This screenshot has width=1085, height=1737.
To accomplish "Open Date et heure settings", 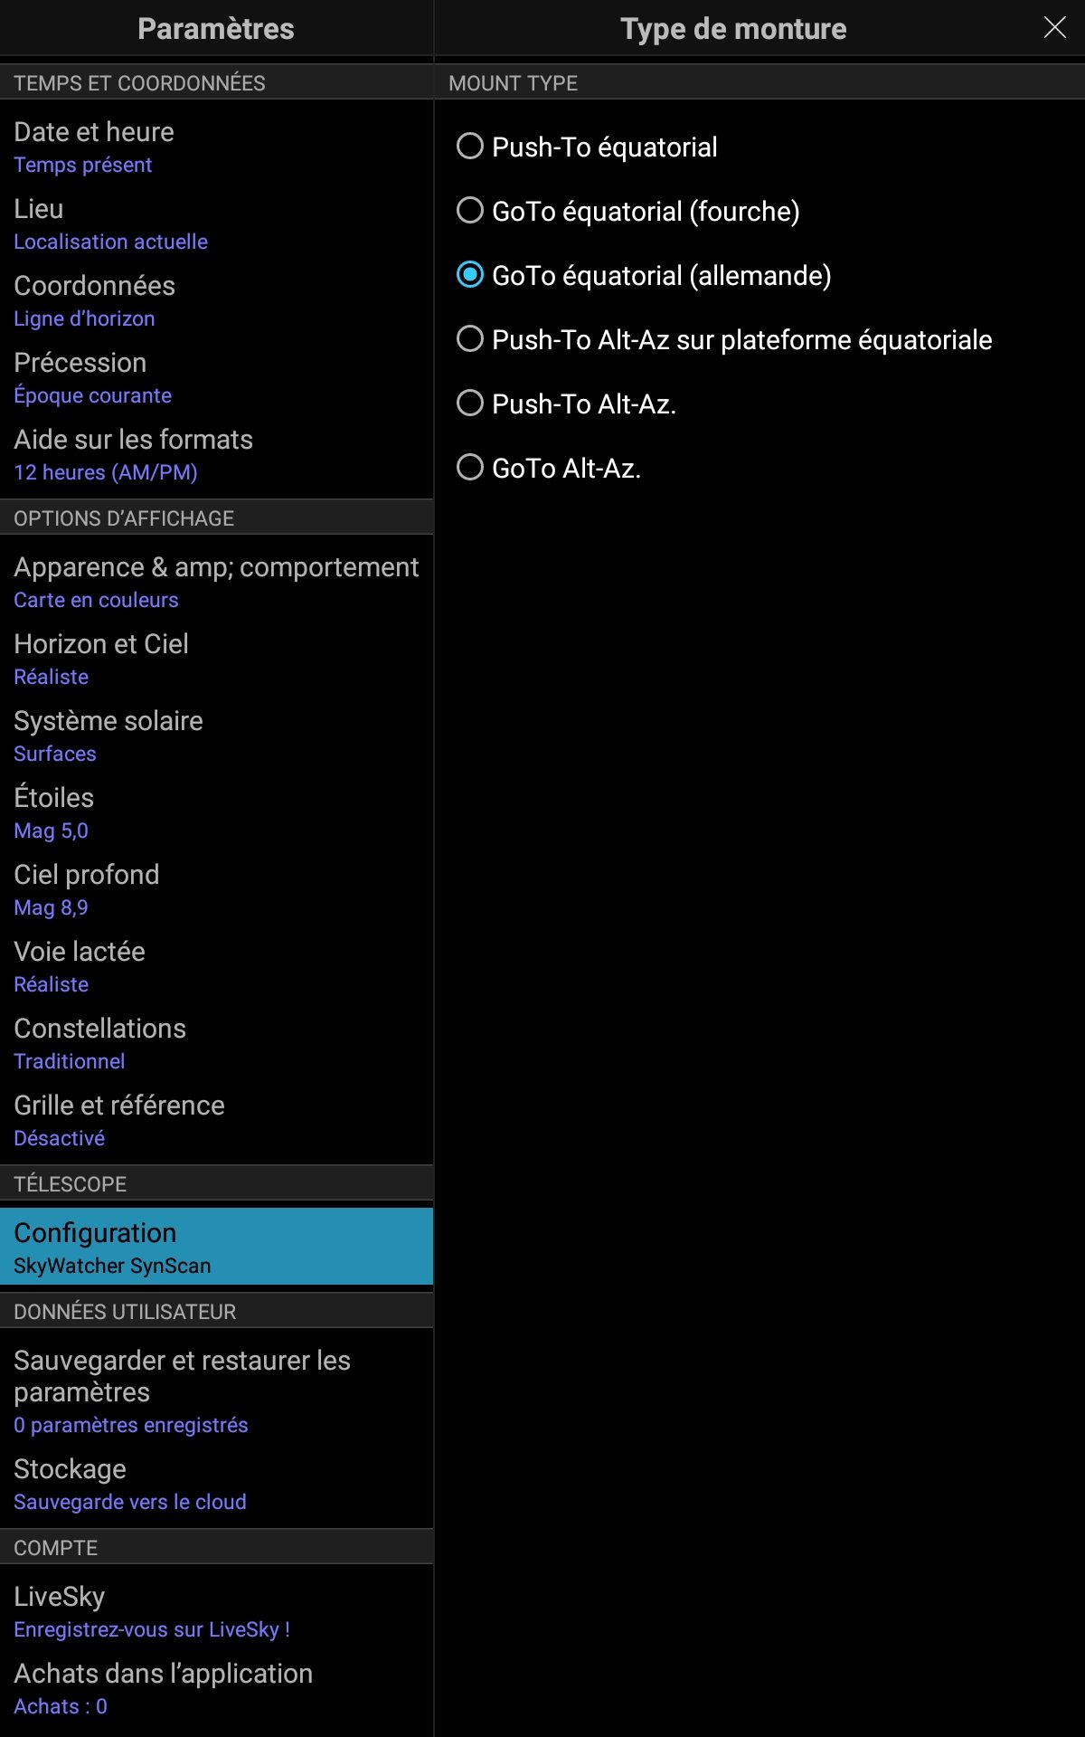I will [x=217, y=147].
